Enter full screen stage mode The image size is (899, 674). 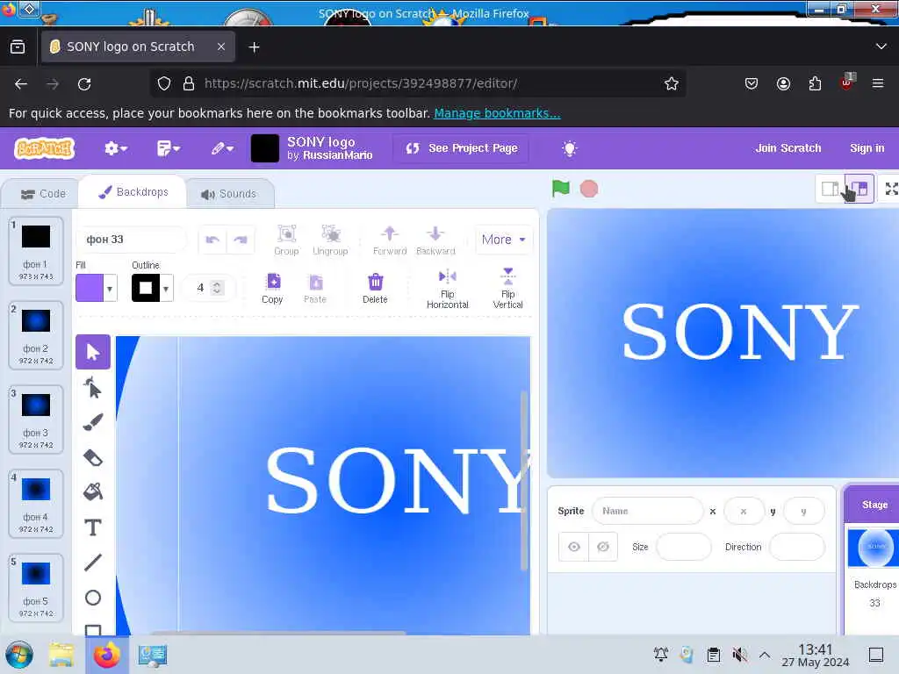891,189
